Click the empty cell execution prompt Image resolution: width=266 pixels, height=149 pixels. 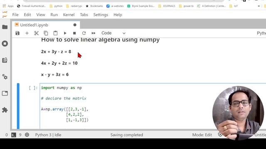click(33, 88)
